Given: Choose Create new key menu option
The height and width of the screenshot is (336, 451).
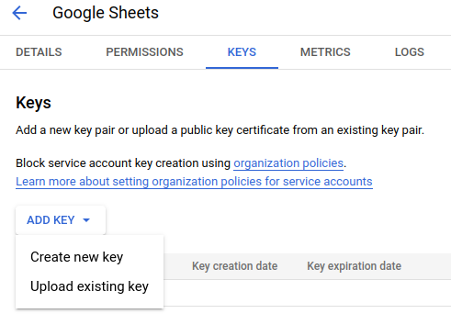Looking at the screenshot, I should pyautogui.click(x=89, y=257).
